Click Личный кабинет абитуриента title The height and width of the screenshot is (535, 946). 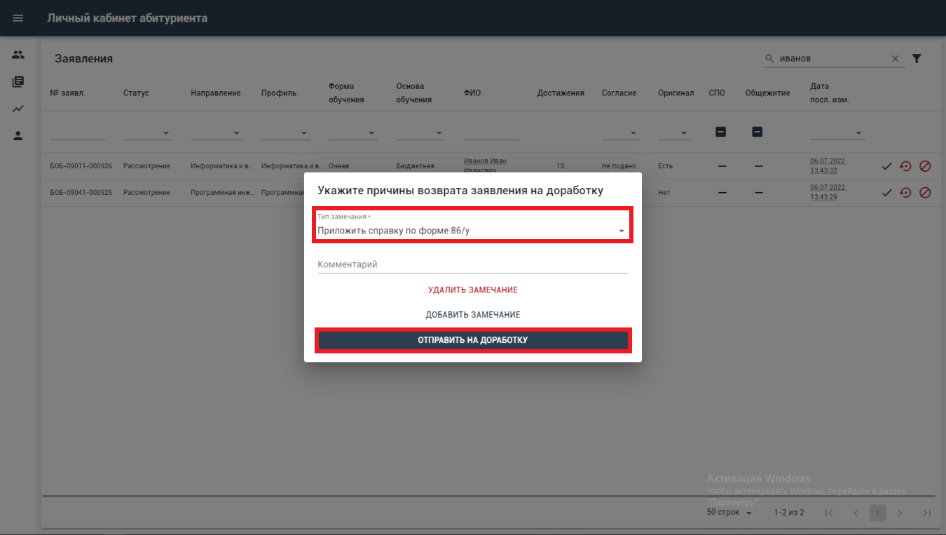pos(128,18)
